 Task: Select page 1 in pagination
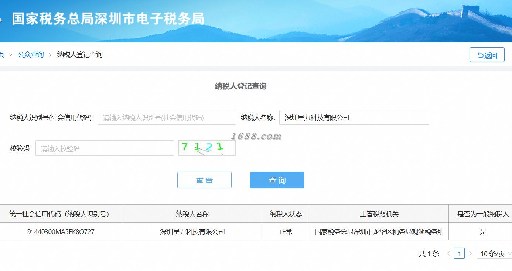(459, 254)
